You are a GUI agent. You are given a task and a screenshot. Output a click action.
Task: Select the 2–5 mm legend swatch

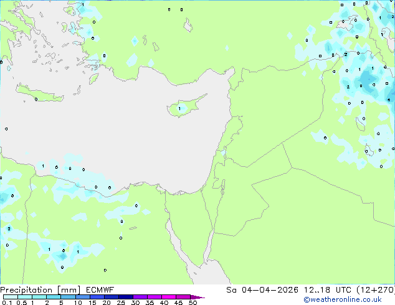click(x=54, y=297)
